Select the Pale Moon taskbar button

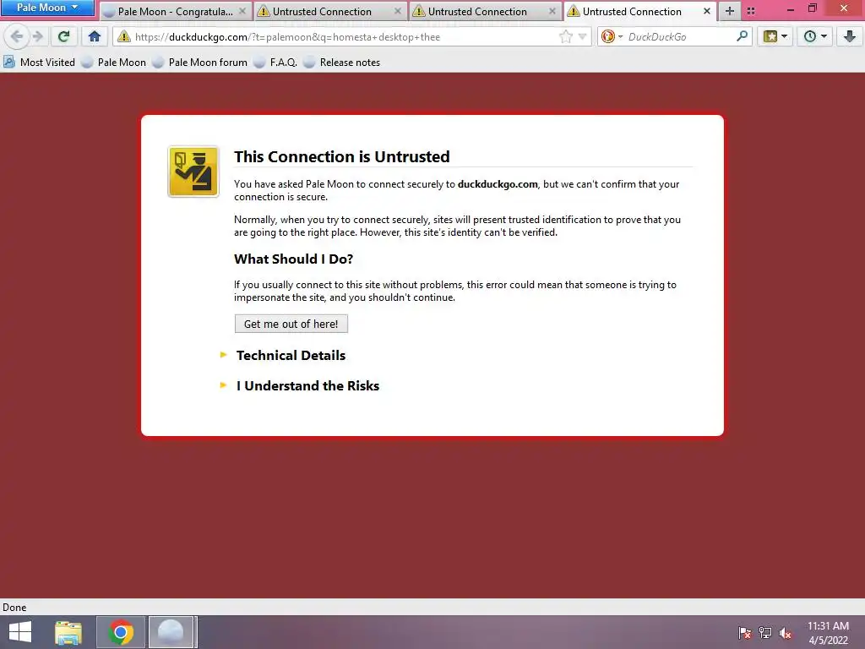click(171, 632)
